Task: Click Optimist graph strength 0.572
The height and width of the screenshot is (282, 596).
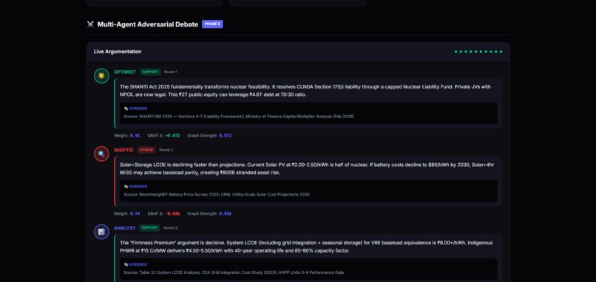Action: pyautogui.click(x=226, y=136)
